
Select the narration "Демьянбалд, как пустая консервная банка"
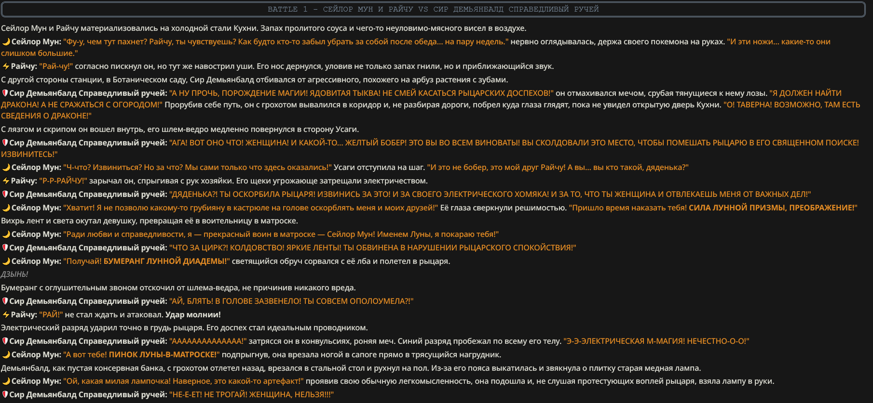pyautogui.click(x=351, y=368)
